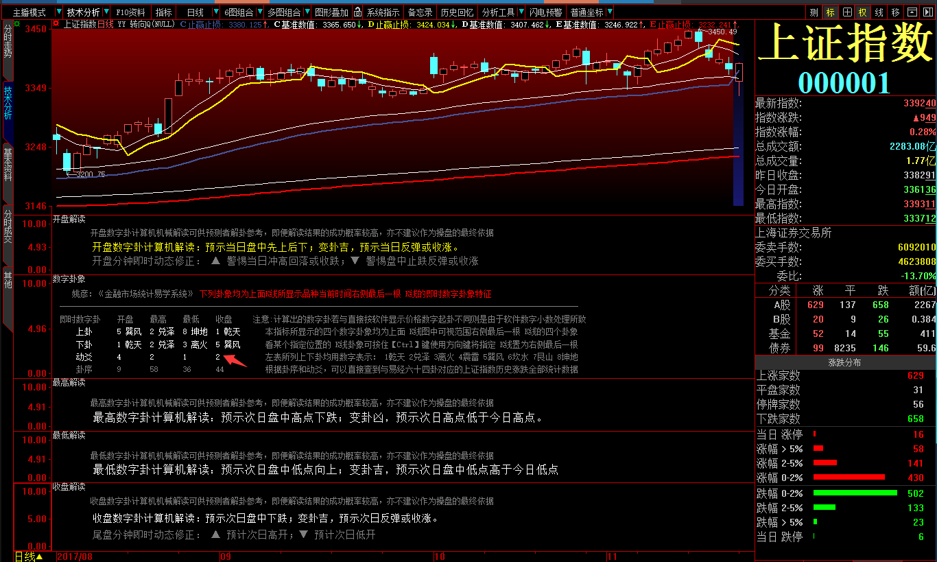Open the 主播模式 menu

(29, 12)
